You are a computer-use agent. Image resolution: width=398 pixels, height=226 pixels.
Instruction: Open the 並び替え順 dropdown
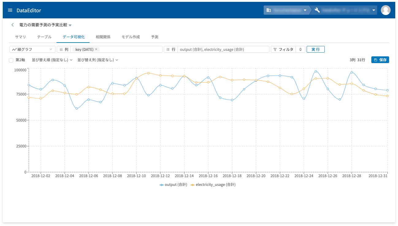point(52,60)
